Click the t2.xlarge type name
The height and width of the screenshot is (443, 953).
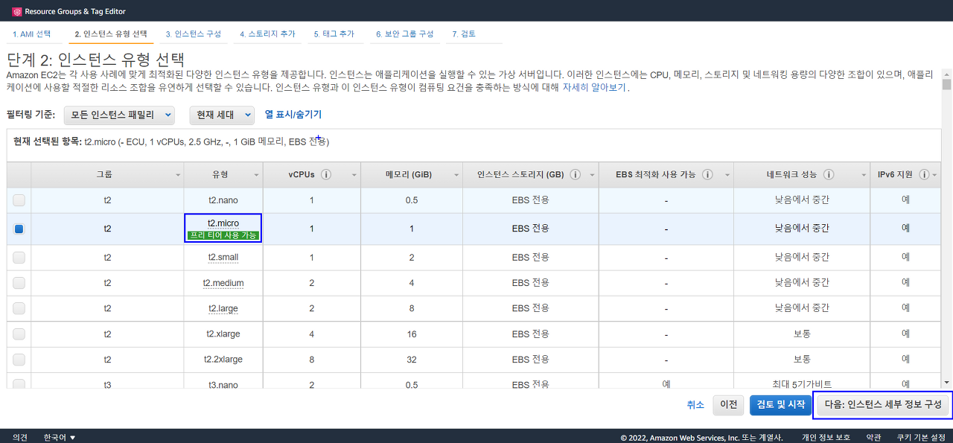click(223, 334)
